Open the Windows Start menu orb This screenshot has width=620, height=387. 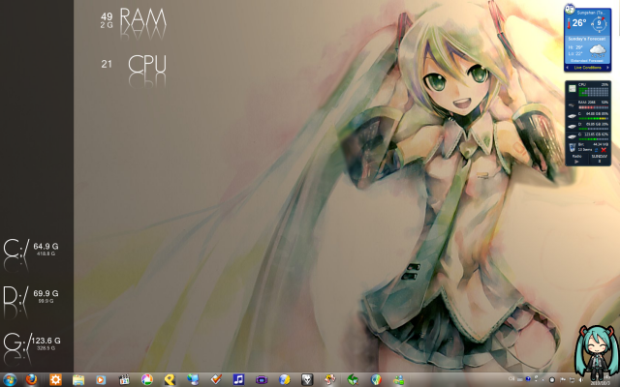[10, 380]
